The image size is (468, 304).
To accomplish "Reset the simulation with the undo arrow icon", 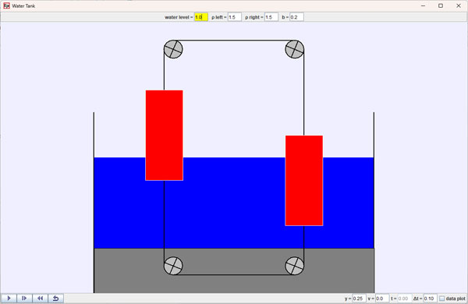I will pyautogui.click(x=55, y=298).
